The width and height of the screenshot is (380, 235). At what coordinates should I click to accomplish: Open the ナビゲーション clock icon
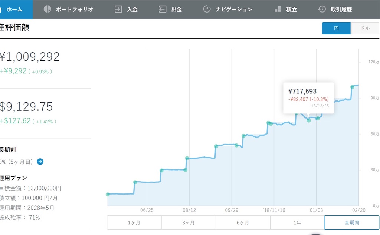point(207,9)
